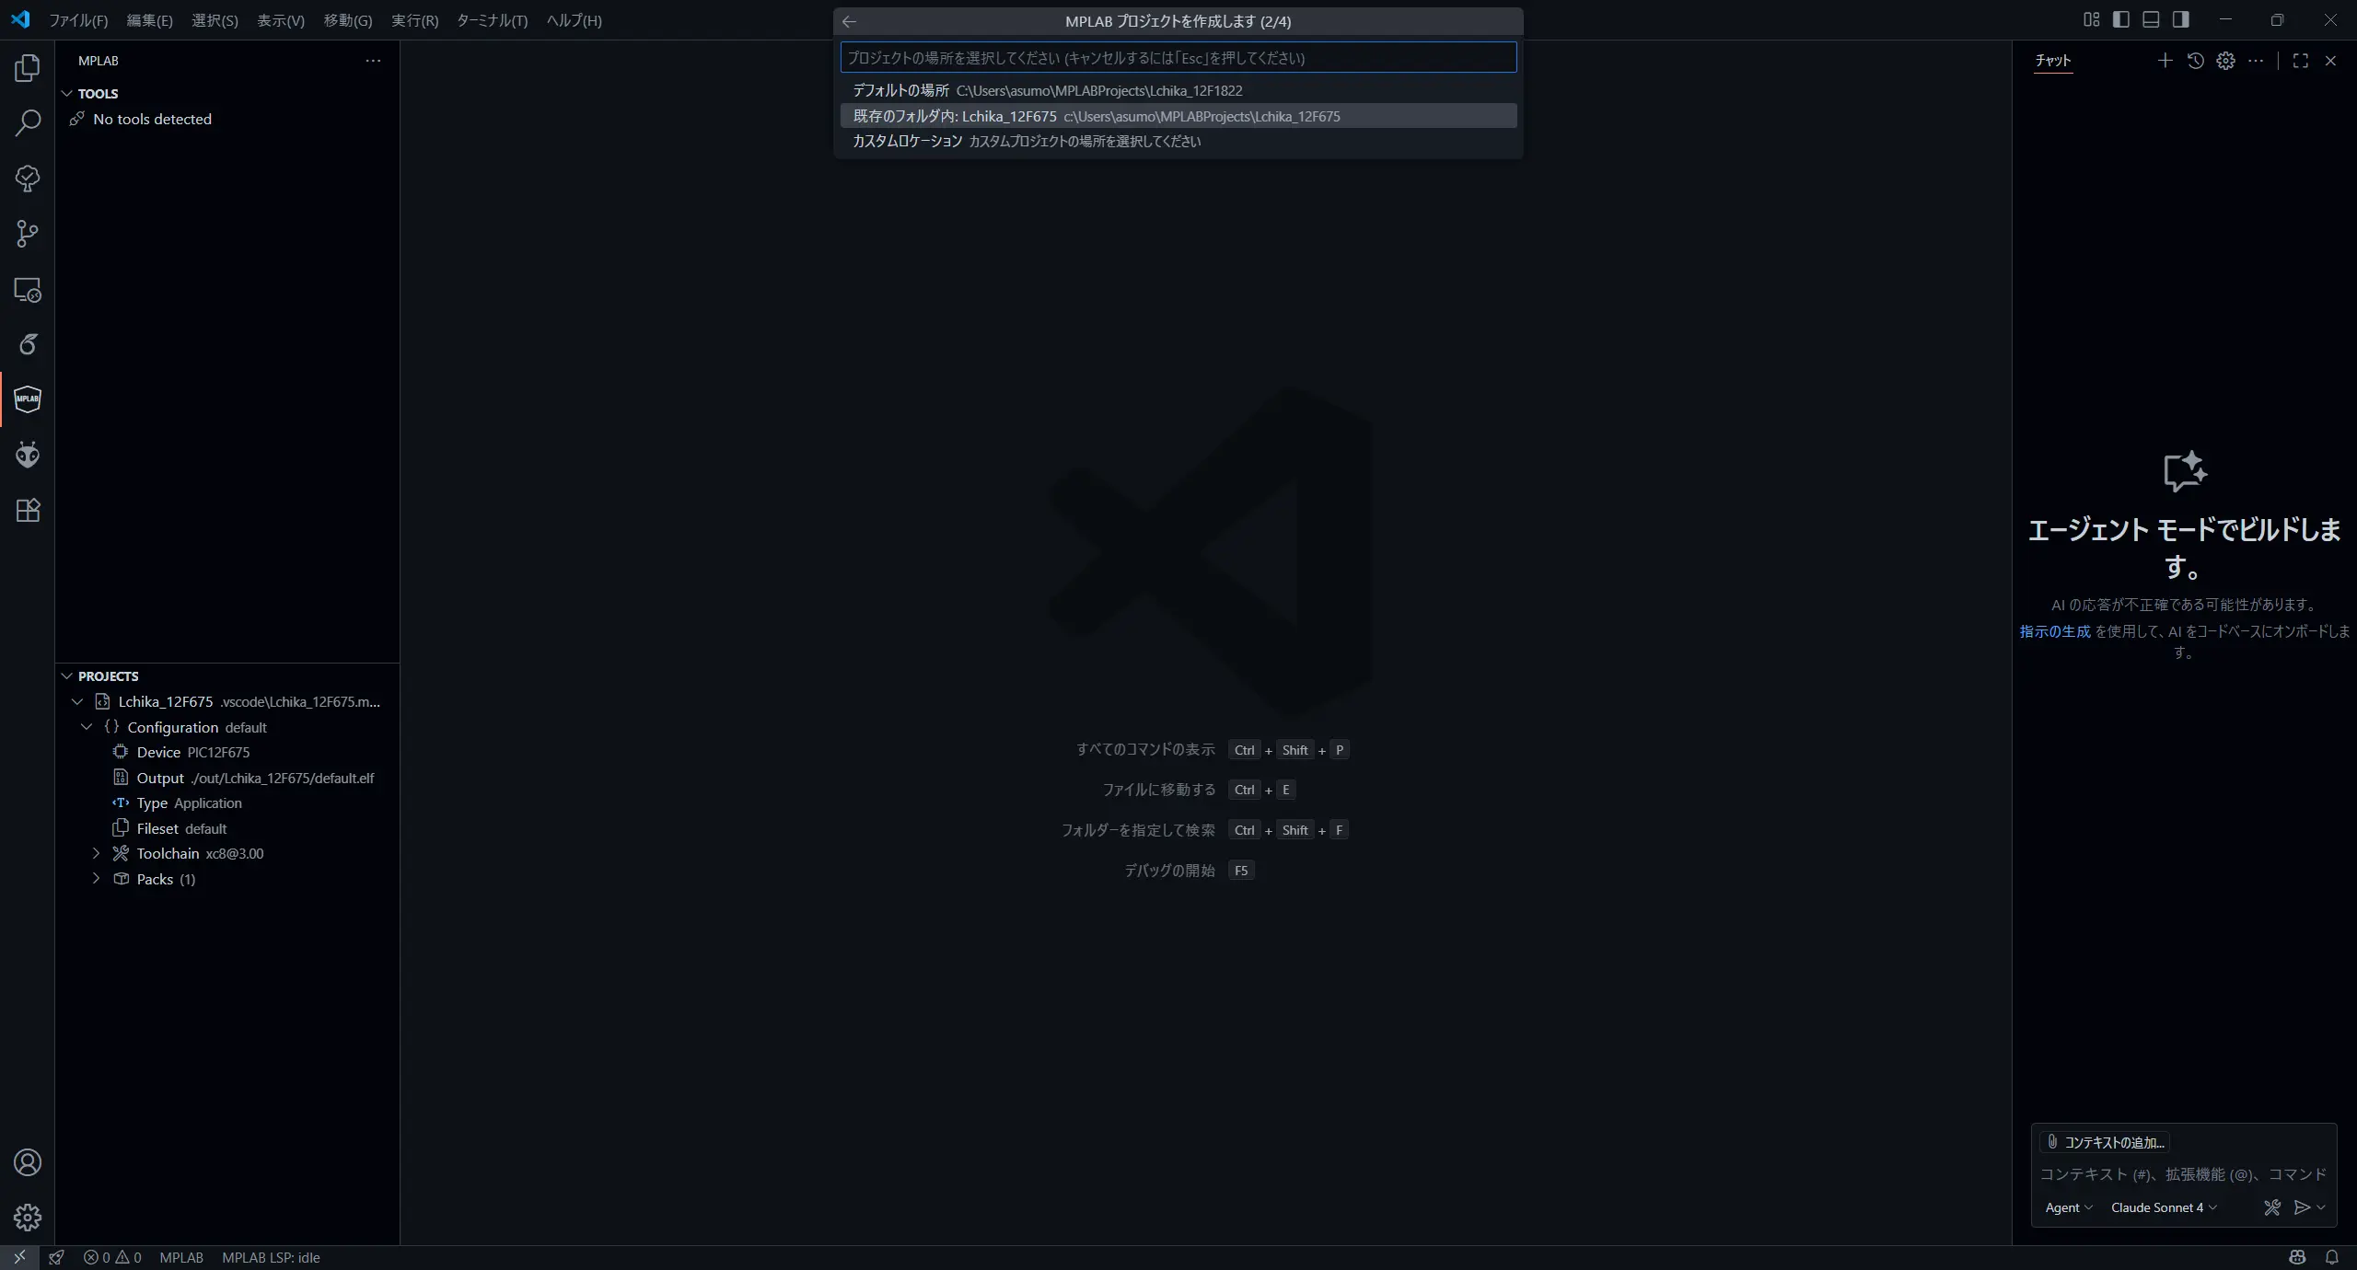The height and width of the screenshot is (1270, 2357).
Task: Click the configure tools icon in chat
Action: [x=2272, y=1207]
